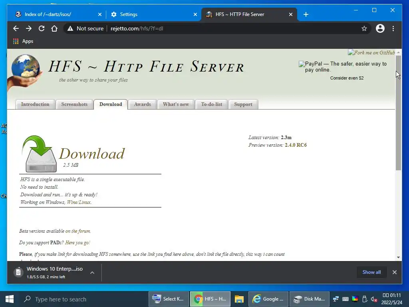Click the PayPal donate image
The height and width of the screenshot is (307, 409).
click(343, 67)
